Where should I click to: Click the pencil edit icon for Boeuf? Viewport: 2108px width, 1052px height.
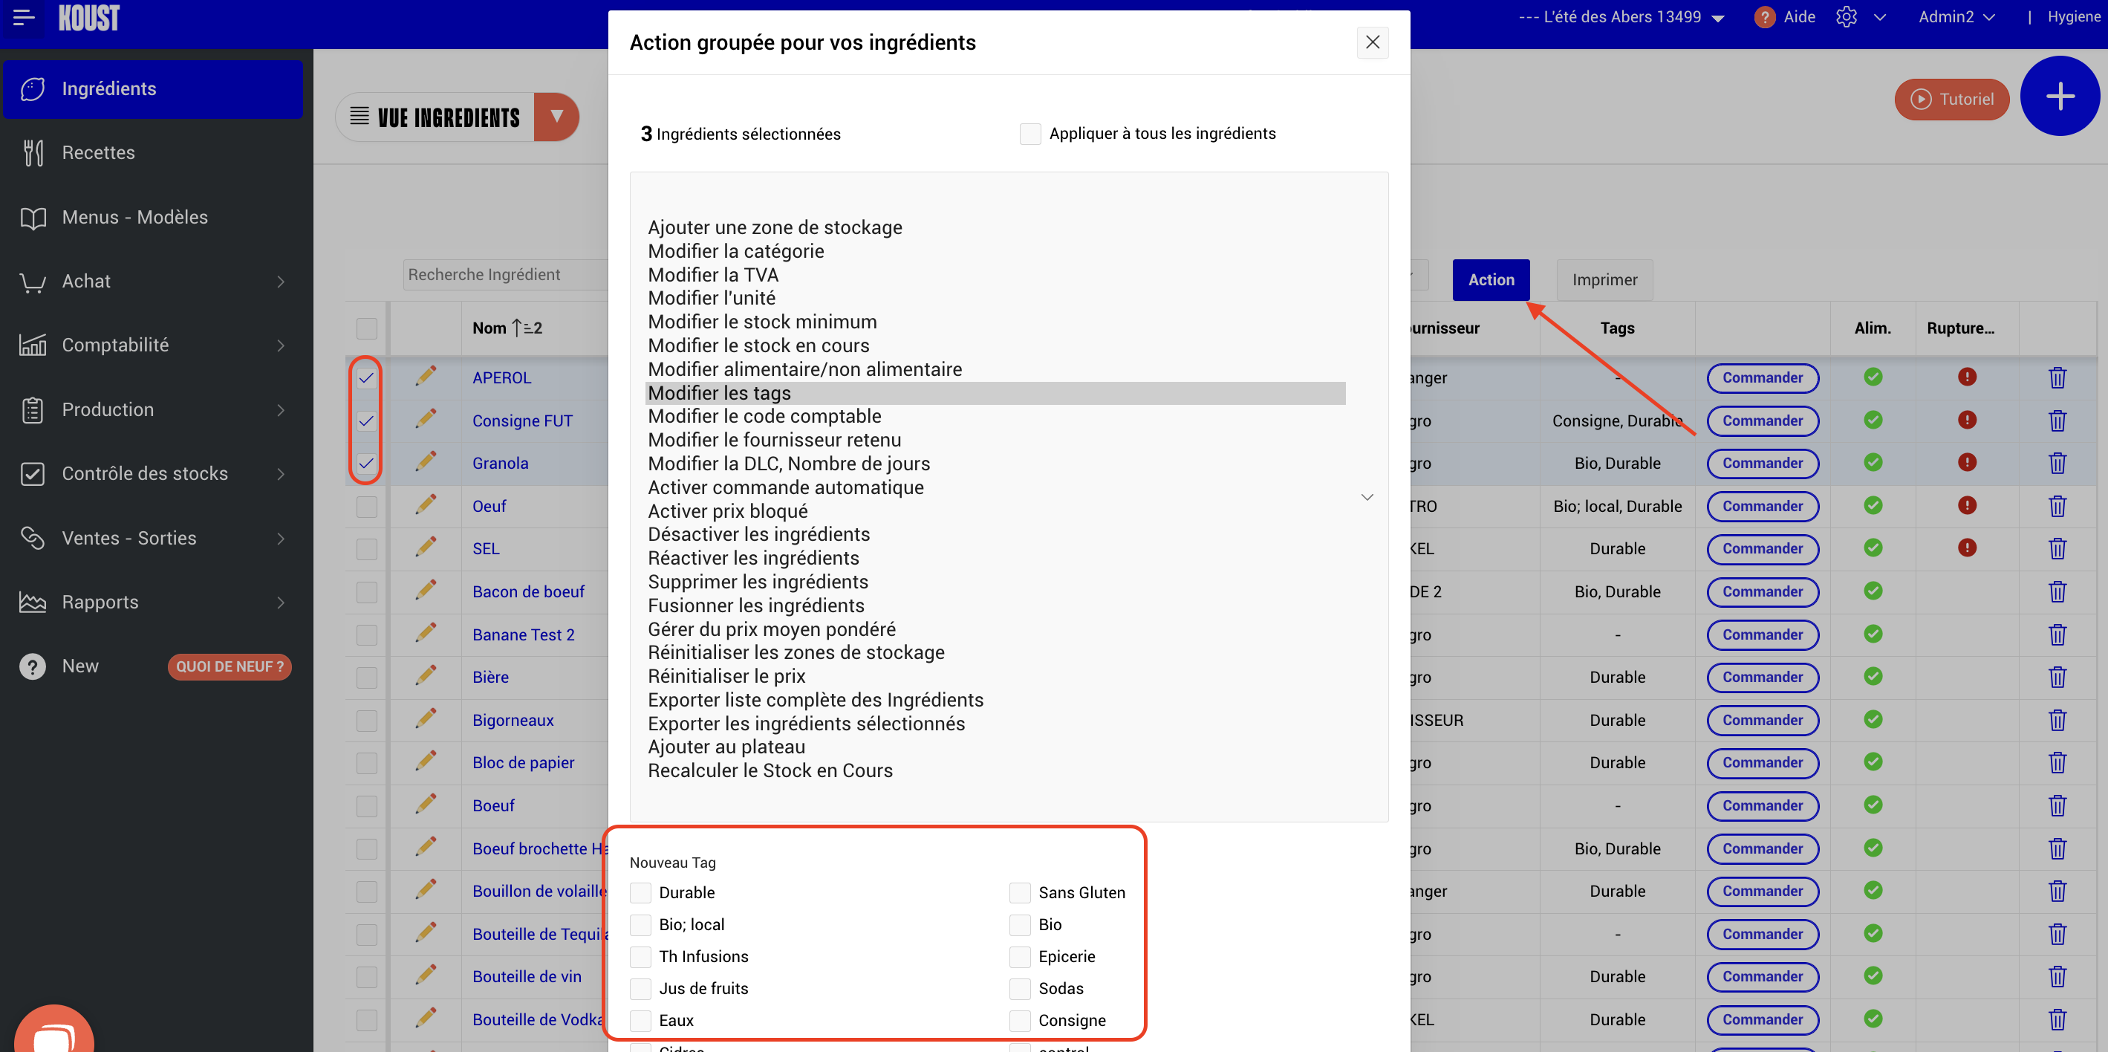(x=426, y=804)
